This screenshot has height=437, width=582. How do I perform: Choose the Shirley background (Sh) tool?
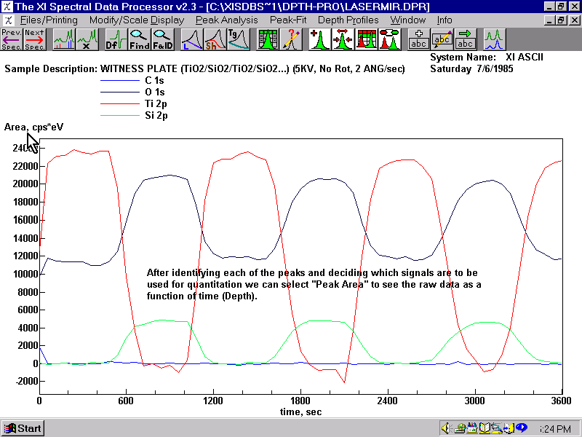[215, 39]
